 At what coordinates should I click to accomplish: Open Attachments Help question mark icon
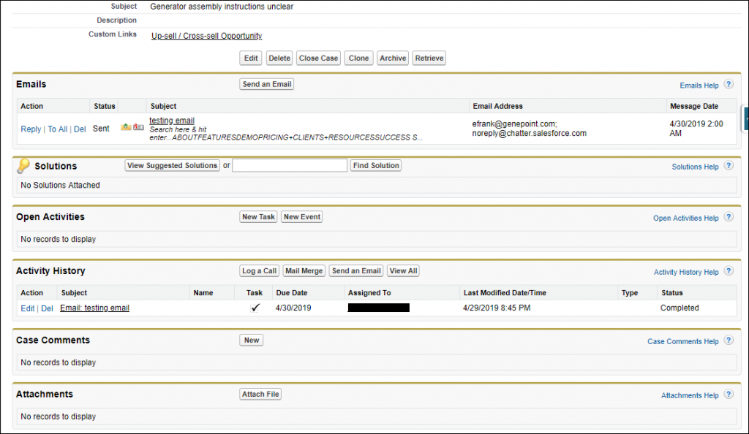coord(729,394)
